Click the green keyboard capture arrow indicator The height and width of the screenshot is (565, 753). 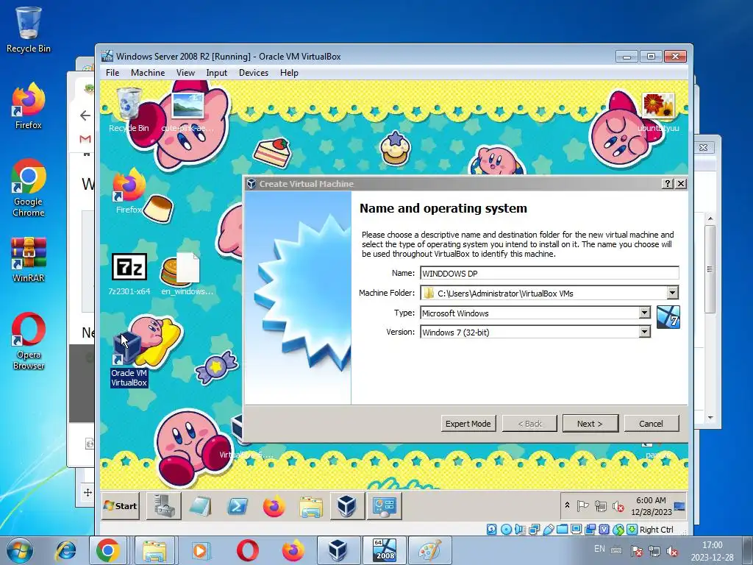pos(632,530)
